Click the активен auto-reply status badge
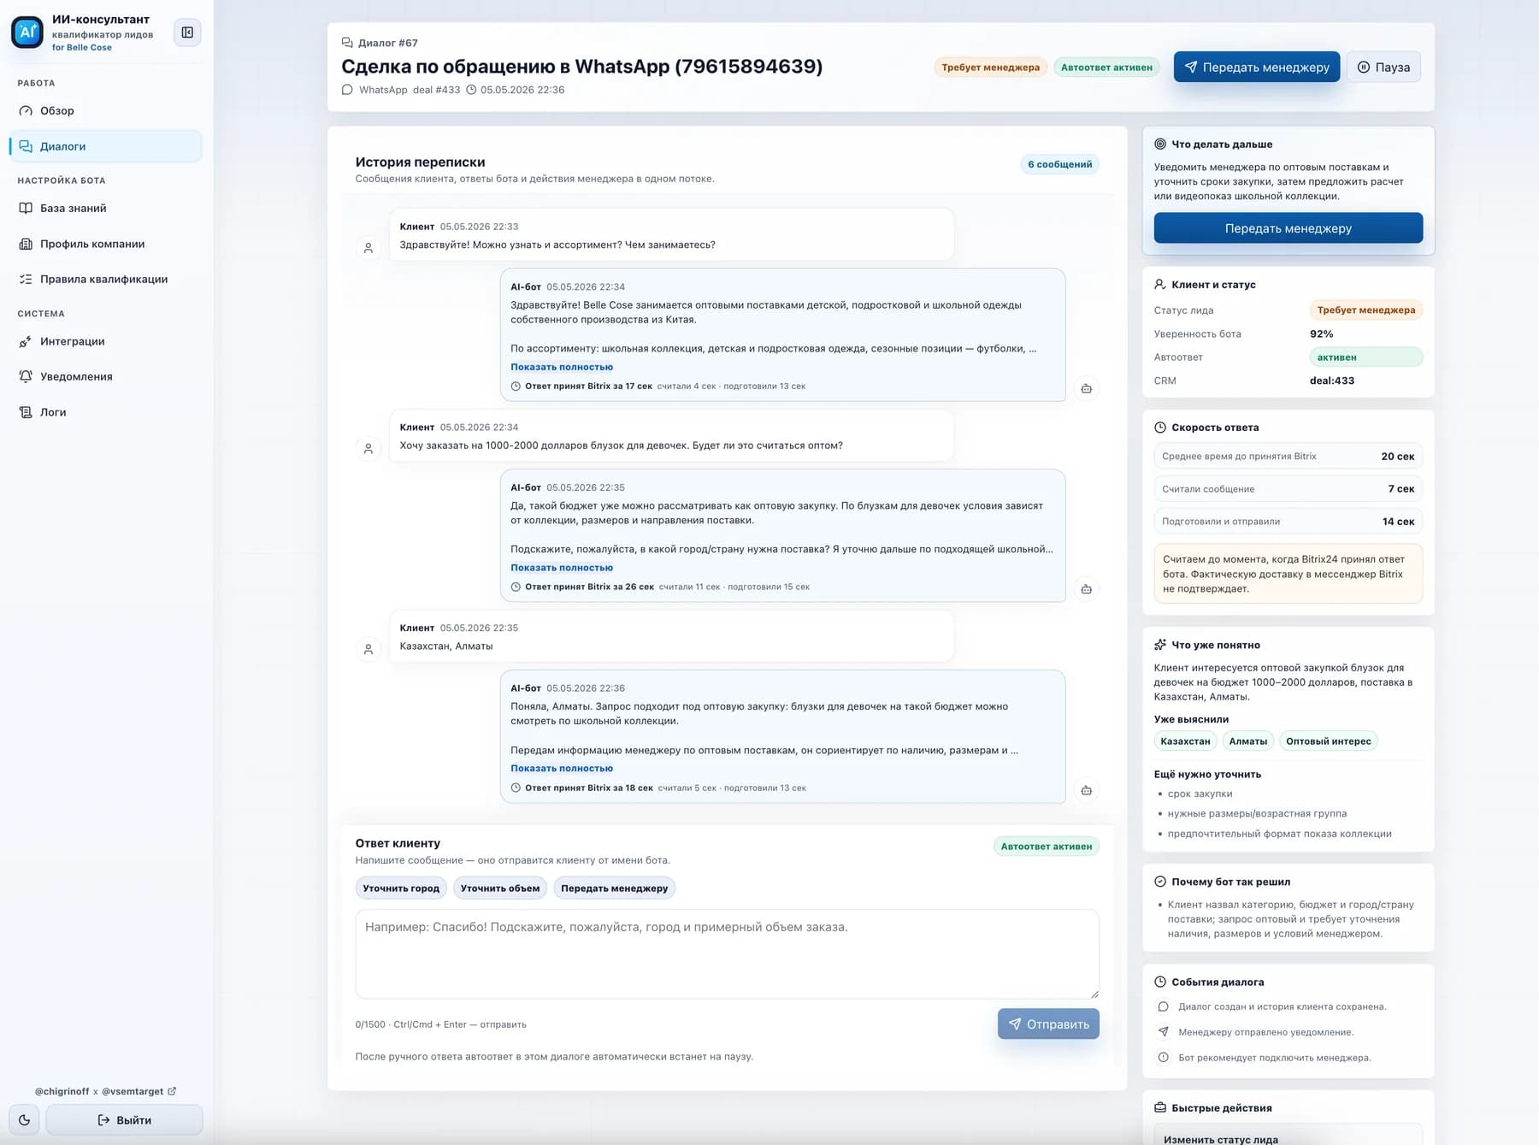 1365,357
